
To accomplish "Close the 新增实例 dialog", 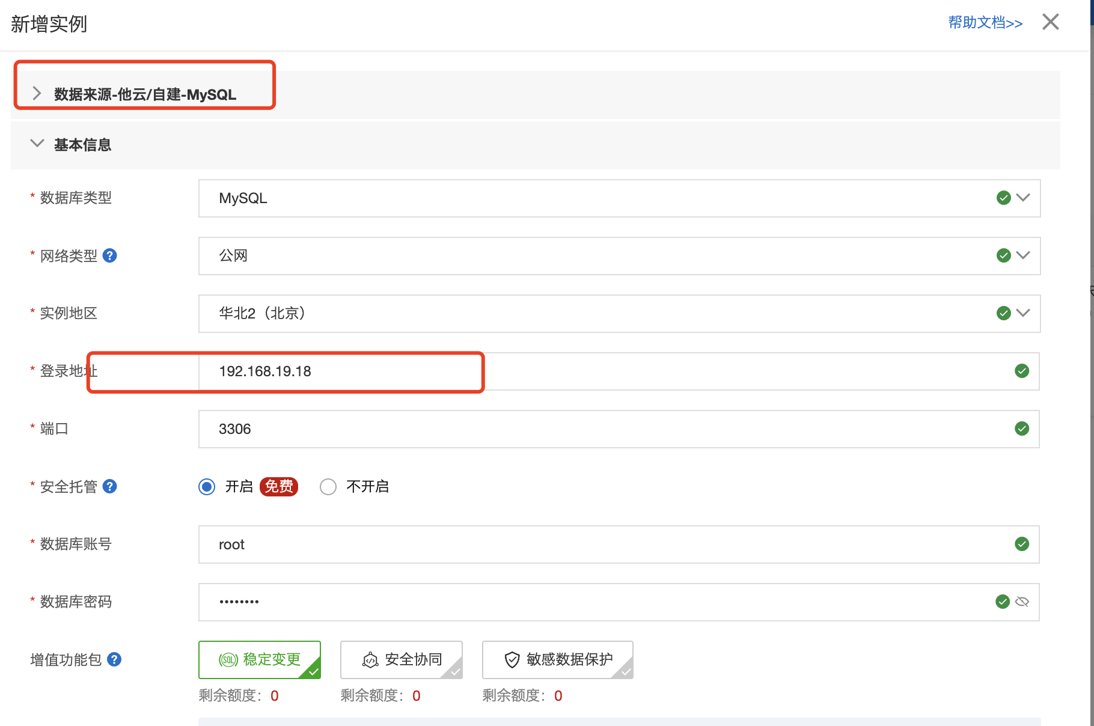I will tap(1051, 22).
